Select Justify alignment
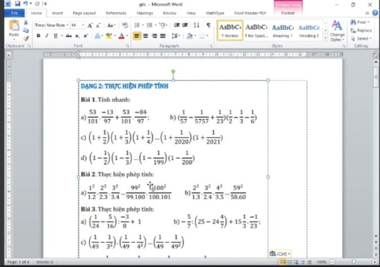Image resolution: width=380 pixels, height=267 pixels. [163, 36]
